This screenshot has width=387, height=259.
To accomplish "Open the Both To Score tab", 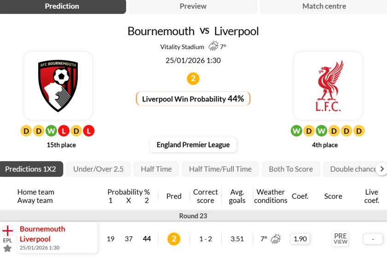I will pos(291,169).
